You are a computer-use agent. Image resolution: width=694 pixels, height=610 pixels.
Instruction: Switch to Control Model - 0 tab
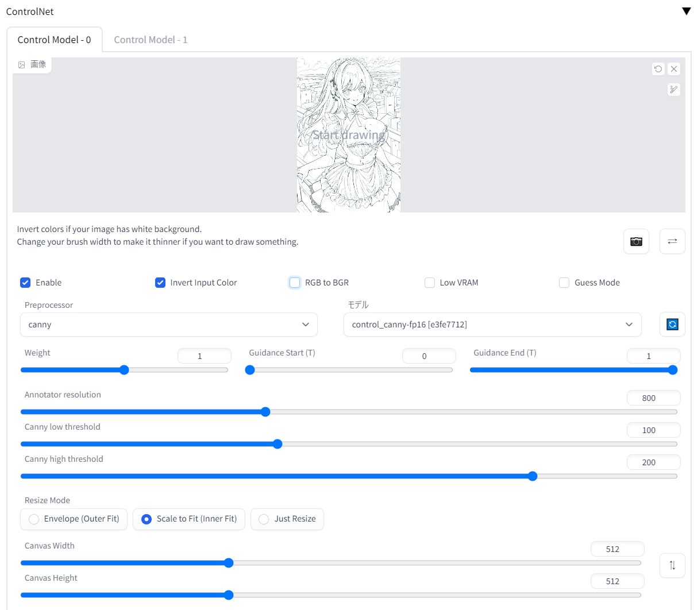[55, 40]
